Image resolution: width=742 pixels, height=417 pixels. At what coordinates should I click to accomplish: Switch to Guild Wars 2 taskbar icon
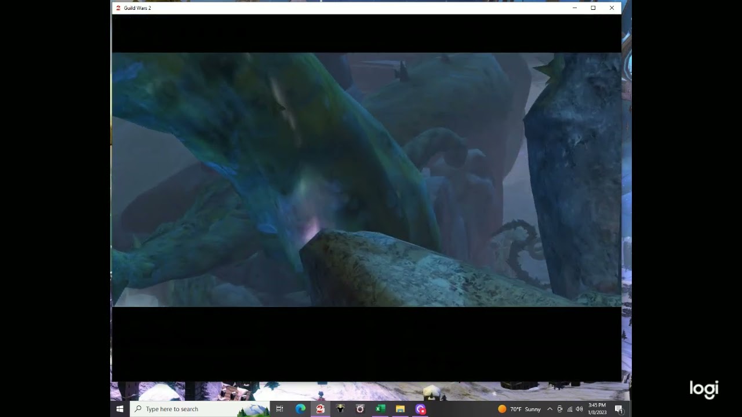320,409
